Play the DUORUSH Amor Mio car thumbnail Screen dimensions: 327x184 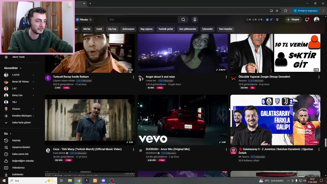pos(183,120)
